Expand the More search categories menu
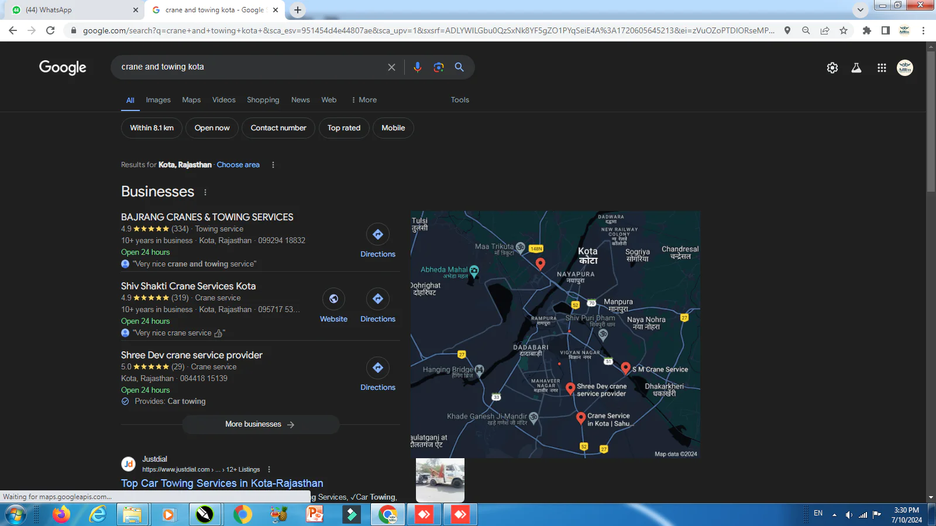 pos(364,100)
